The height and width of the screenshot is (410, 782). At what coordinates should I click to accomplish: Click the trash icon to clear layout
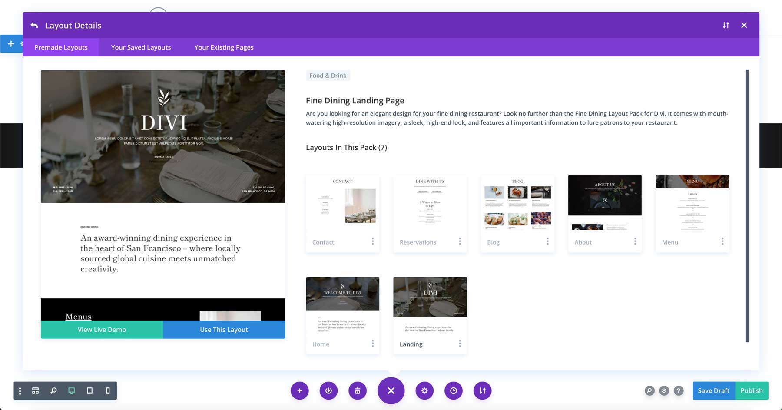click(x=358, y=390)
